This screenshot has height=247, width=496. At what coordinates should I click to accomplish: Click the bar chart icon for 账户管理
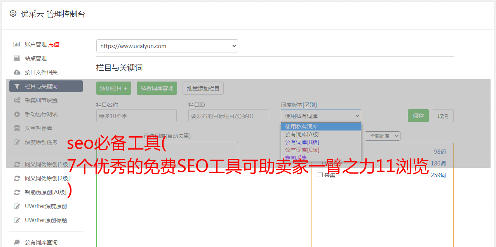(17, 44)
